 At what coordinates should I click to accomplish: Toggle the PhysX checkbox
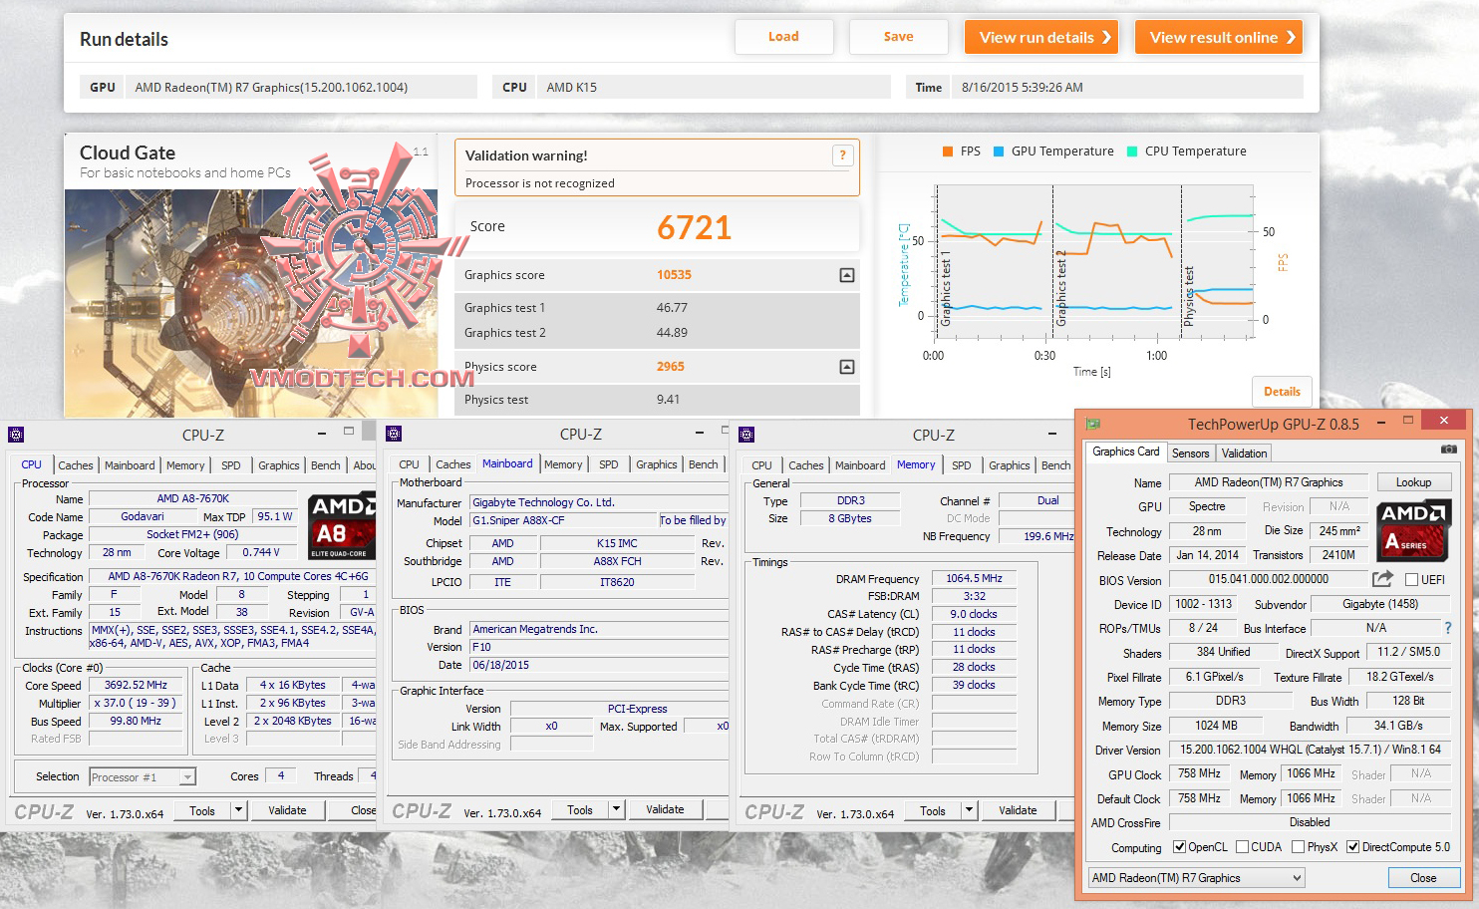(x=1298, y=847)
